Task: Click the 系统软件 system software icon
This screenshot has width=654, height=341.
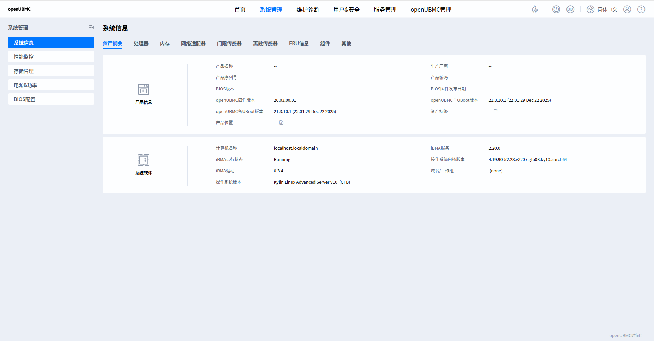Action: [x=144, y=160]
